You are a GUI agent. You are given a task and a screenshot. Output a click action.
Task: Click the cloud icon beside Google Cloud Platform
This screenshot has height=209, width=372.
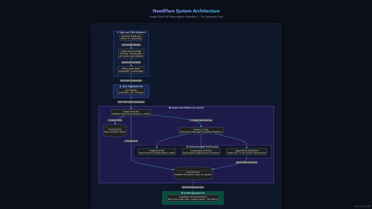170,107
